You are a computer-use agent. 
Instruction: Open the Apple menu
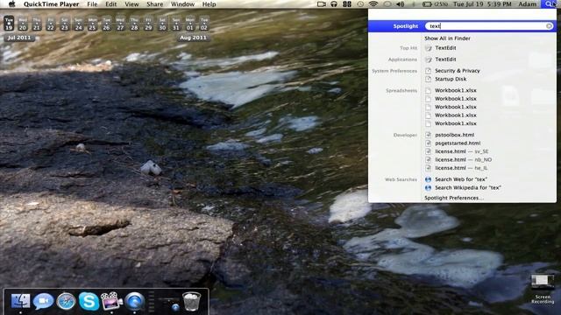click(x=11, y=3)
